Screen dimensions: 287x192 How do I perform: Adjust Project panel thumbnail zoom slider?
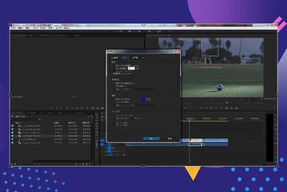27,164
